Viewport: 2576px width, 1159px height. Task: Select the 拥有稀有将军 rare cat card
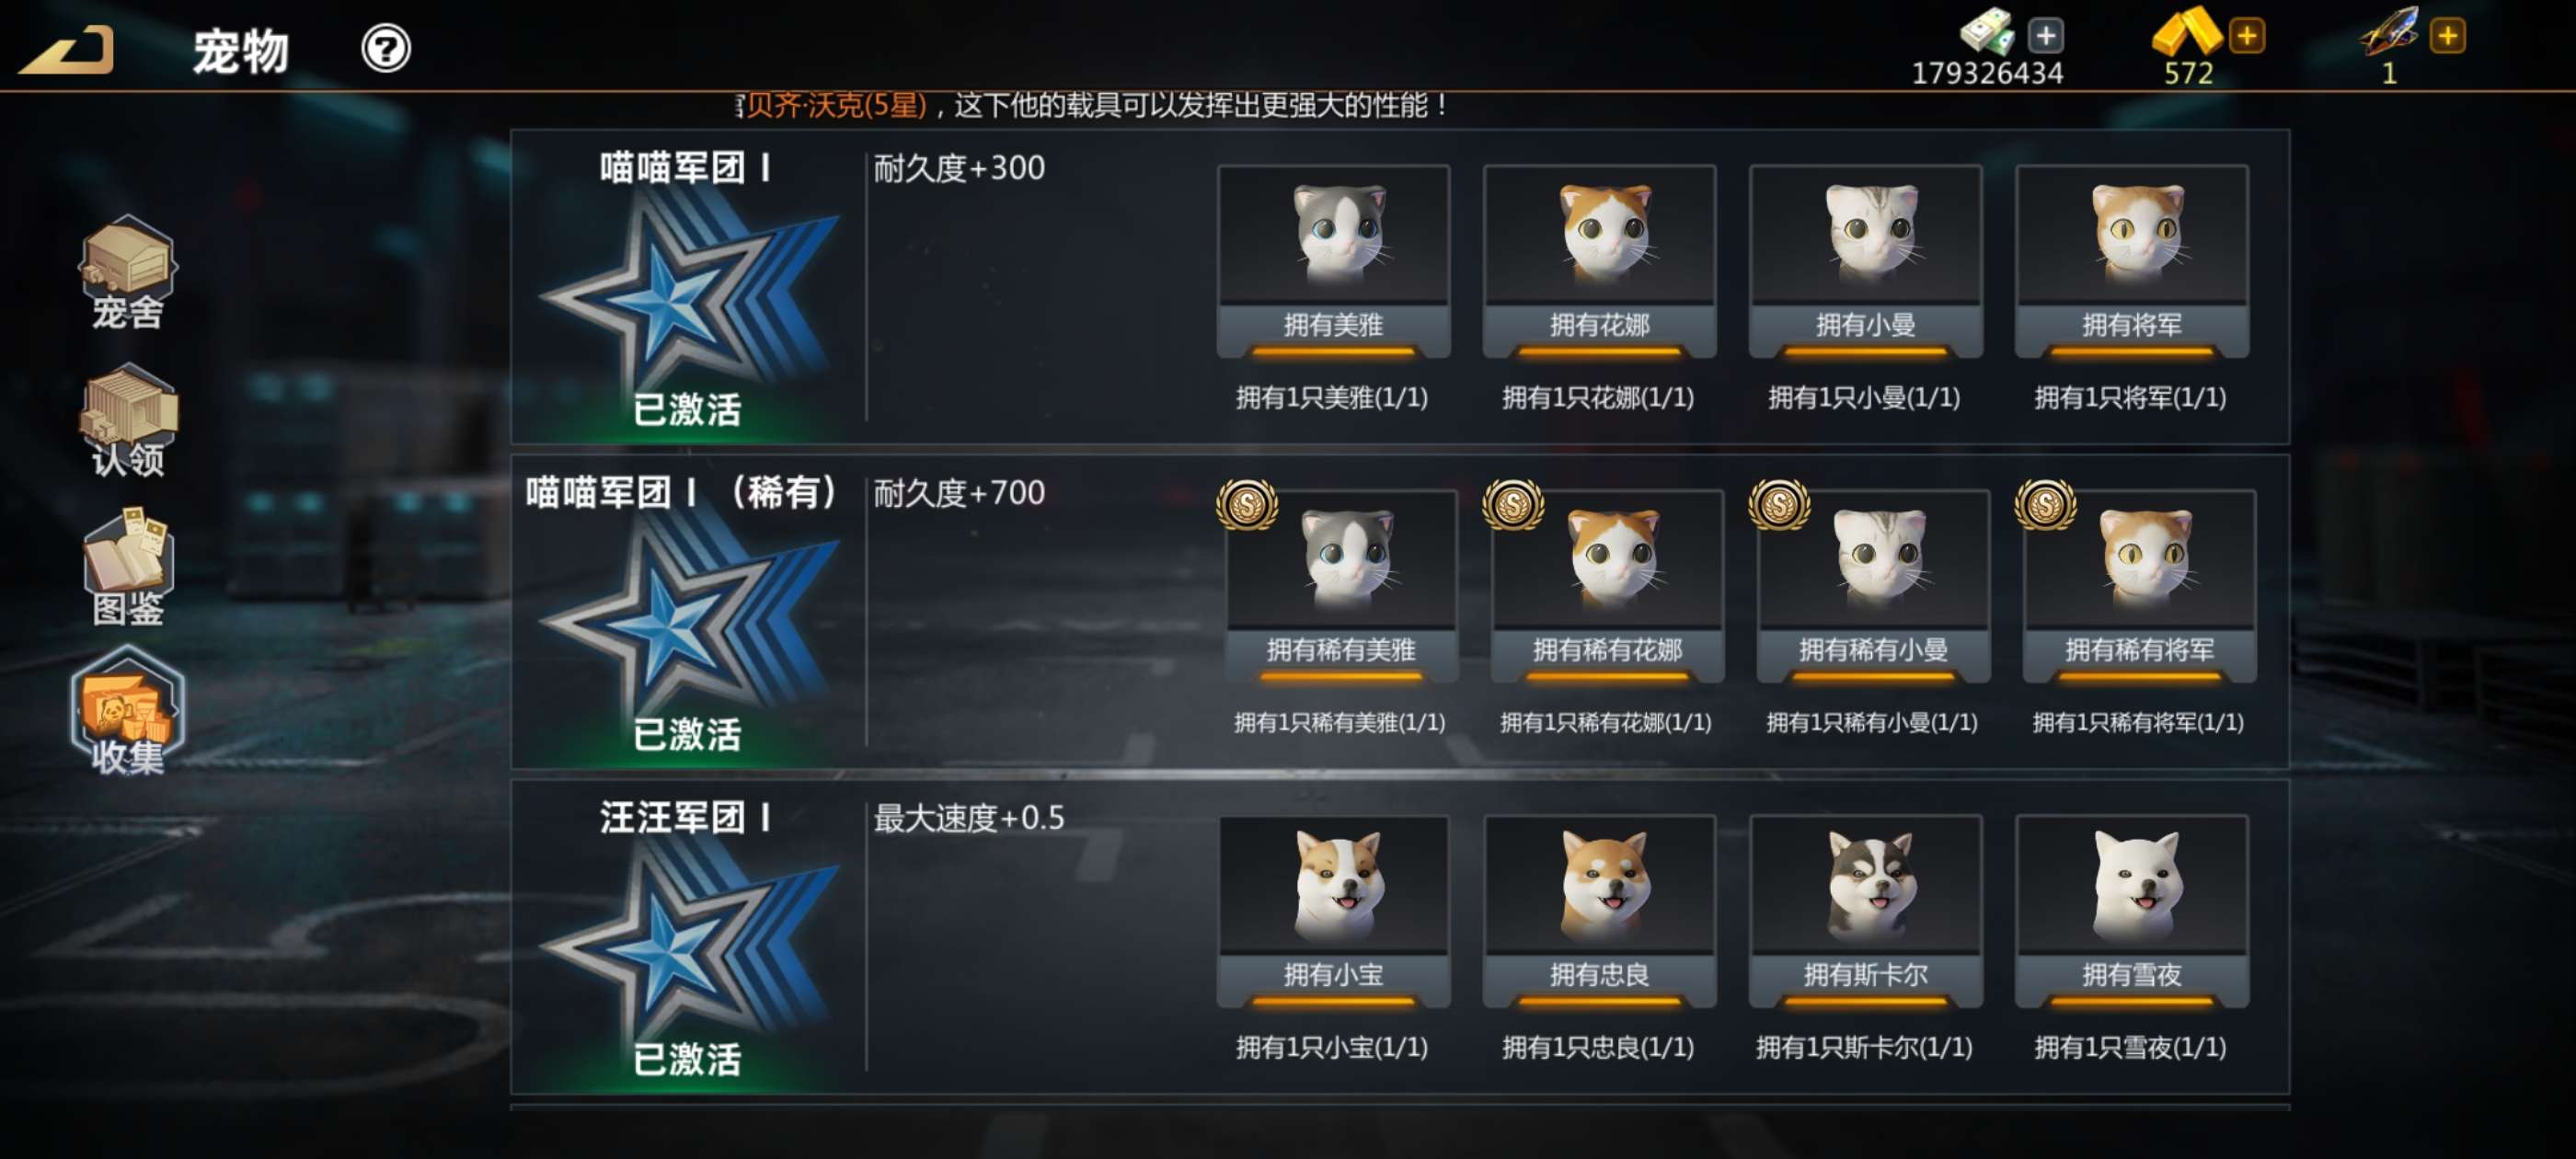2139,587
